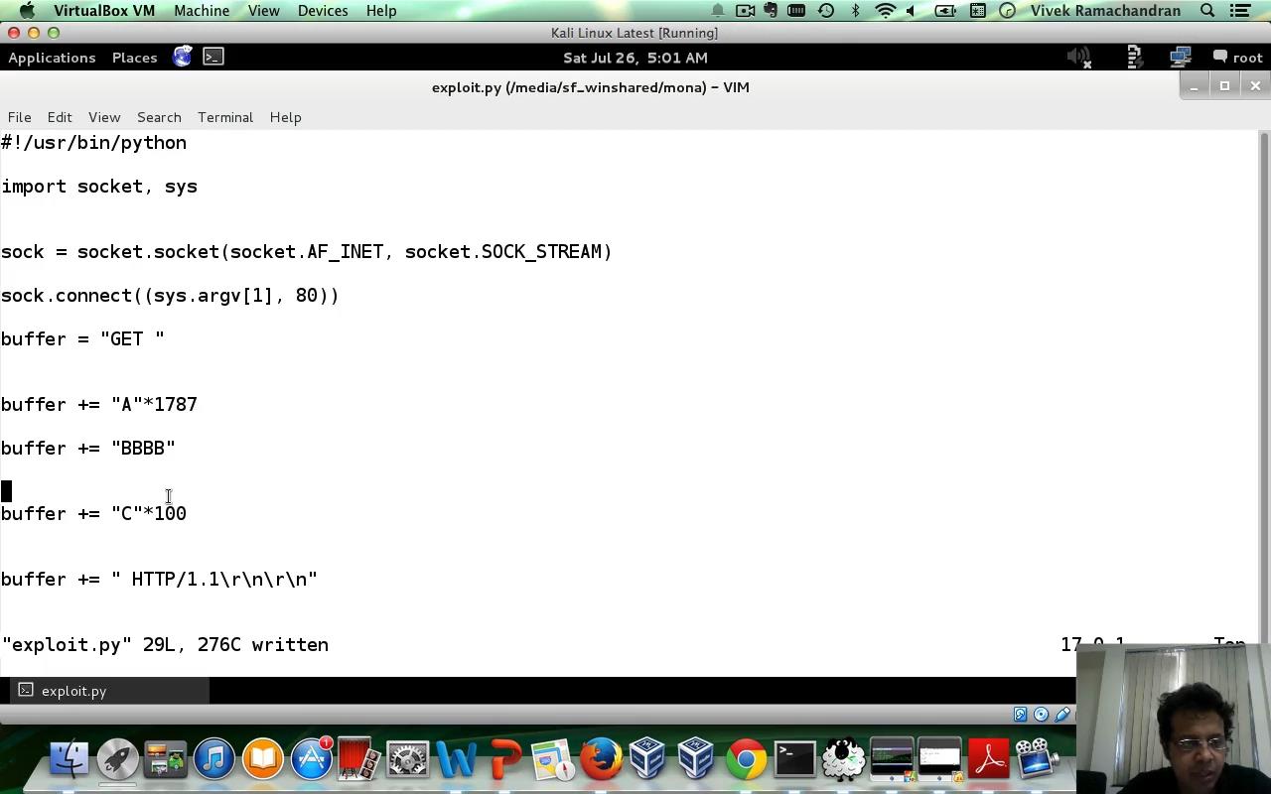
Task: Click the line buffer += "C"*100
Action: coord(93,514)
